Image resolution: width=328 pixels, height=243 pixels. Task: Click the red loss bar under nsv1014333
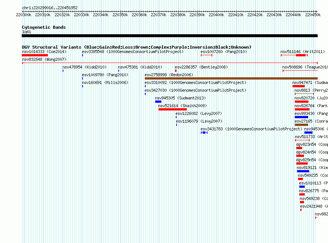(35, 55)
